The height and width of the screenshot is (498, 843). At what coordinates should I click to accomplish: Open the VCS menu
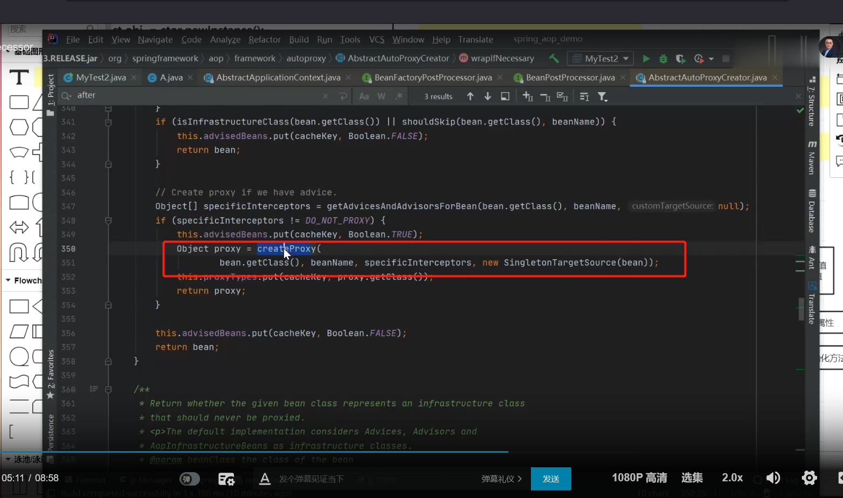coord(377,39)
